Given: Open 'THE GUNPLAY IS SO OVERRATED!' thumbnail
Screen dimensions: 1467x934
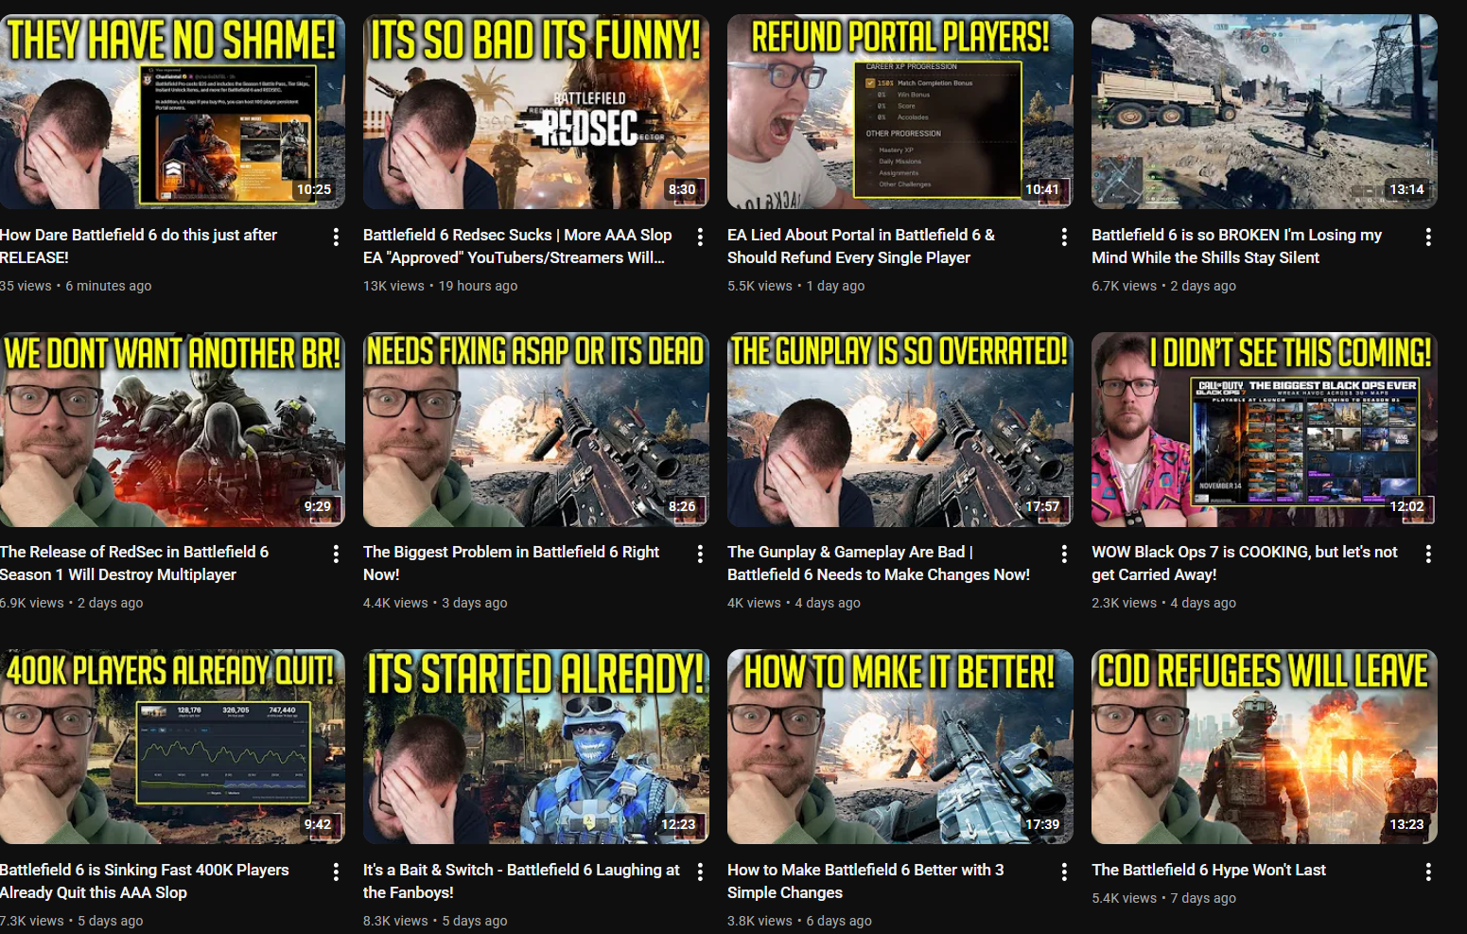Looking at the screenshot, I should pyautogui.click(x=900, y=430).
